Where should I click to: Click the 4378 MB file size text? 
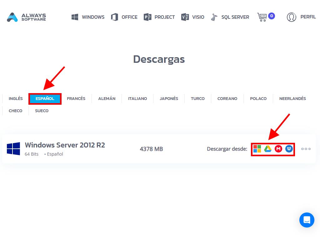[x=151, y=149]
